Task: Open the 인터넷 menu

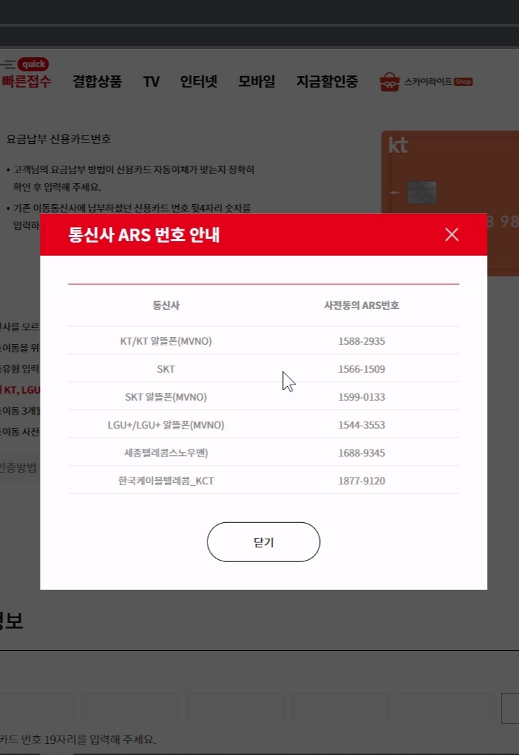Action: (198, 81)
